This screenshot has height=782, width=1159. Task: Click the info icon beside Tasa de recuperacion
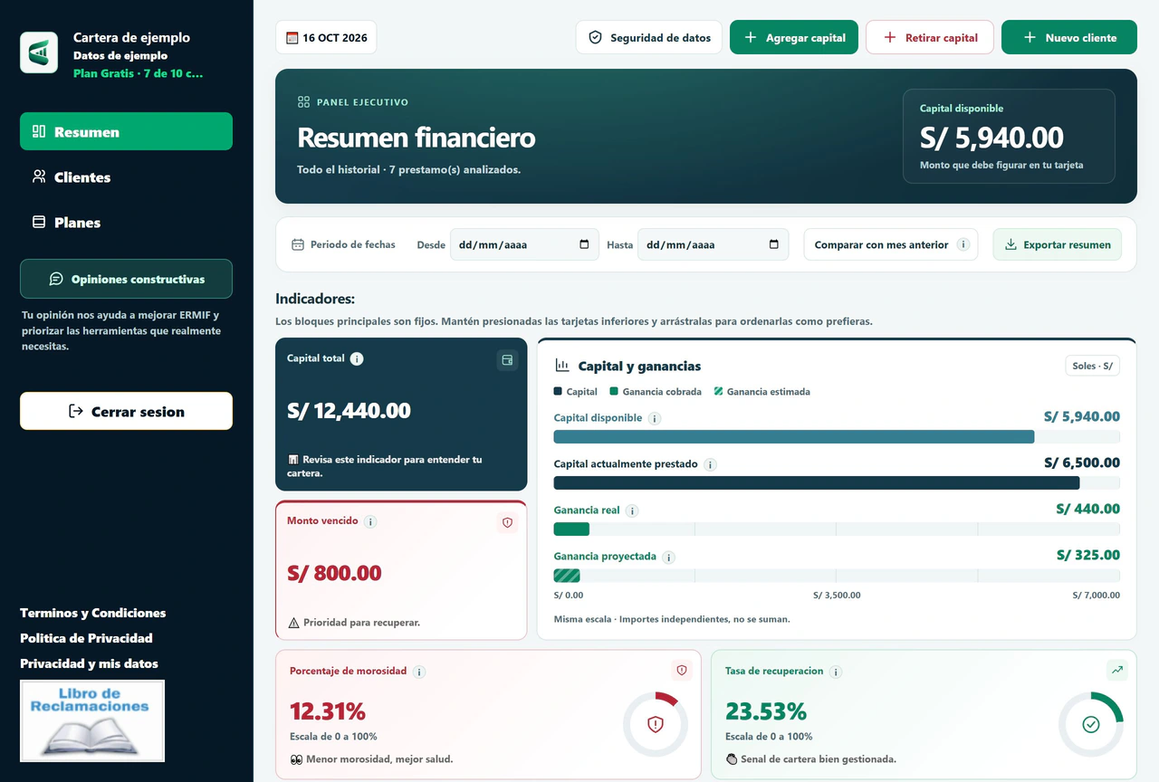836,672
